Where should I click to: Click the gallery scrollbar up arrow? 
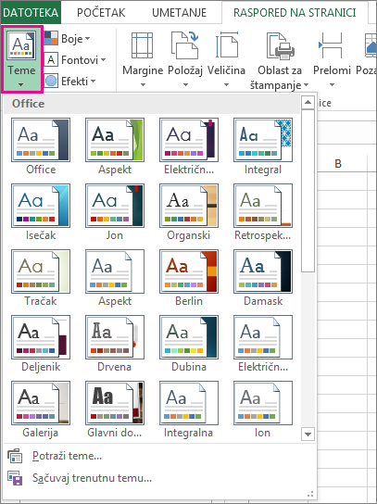click(x=308, y=103)
